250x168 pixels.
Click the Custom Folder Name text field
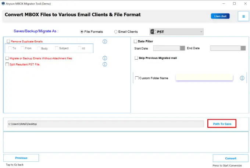coord(204,78)
